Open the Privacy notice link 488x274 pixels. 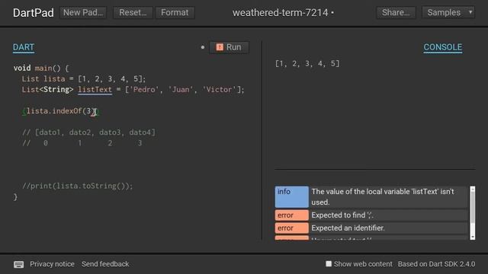click(53, 264)
